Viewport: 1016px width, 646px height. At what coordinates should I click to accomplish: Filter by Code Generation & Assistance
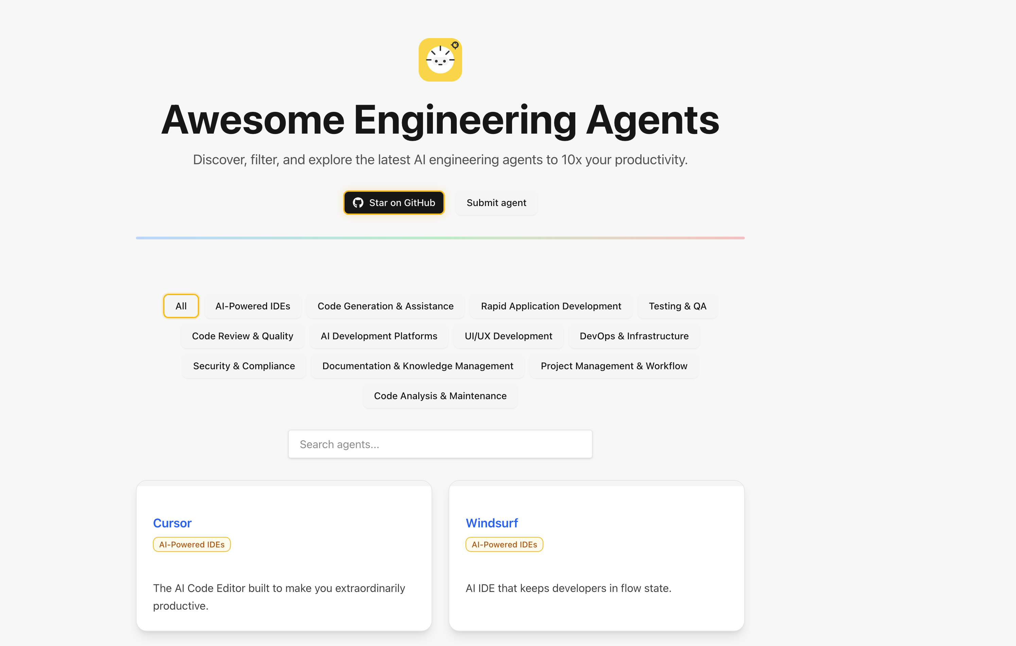pos(385,306)
